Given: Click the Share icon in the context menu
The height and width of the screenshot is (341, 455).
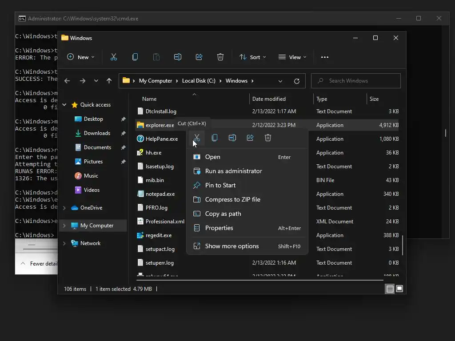Looking at the screenshot, I should click(x=250, y=138).
